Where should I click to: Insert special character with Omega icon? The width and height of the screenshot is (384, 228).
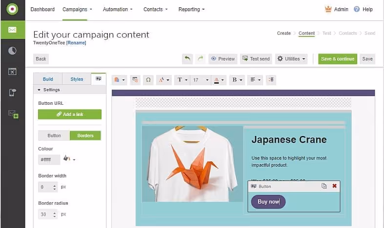pyautogui.click(x=148, y=80)
